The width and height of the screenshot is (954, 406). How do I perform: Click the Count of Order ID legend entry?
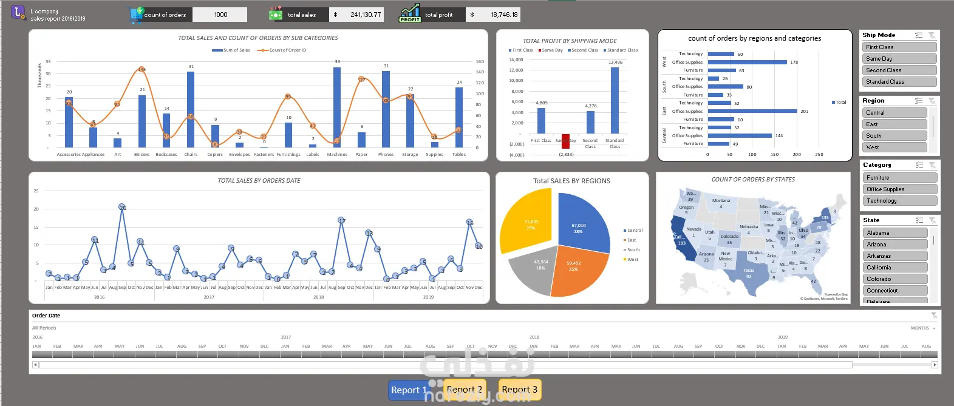[x=282, y=50]
